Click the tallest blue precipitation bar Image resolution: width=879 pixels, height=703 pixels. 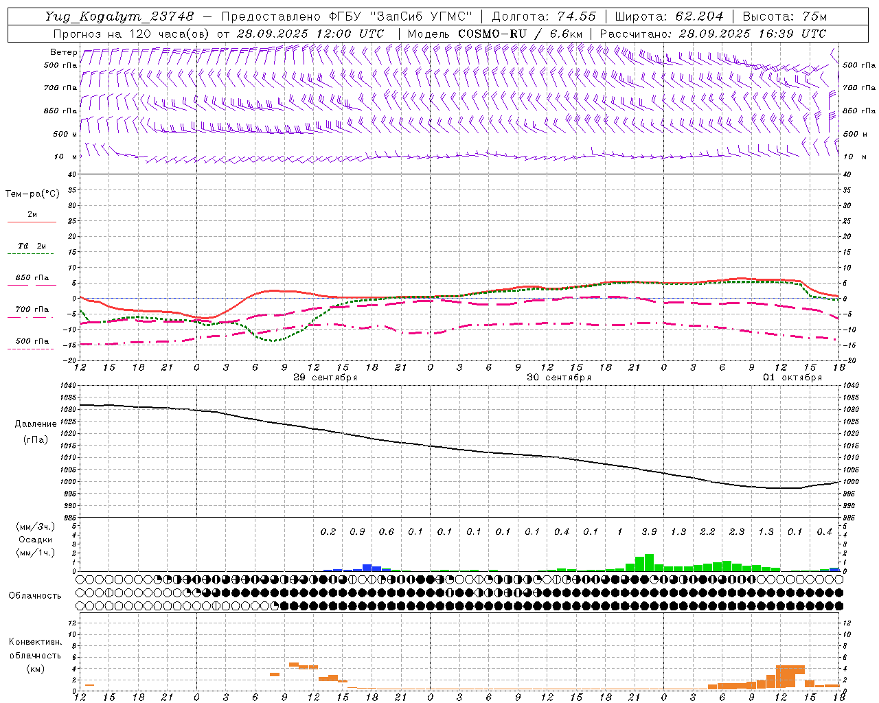coord(367,568)
